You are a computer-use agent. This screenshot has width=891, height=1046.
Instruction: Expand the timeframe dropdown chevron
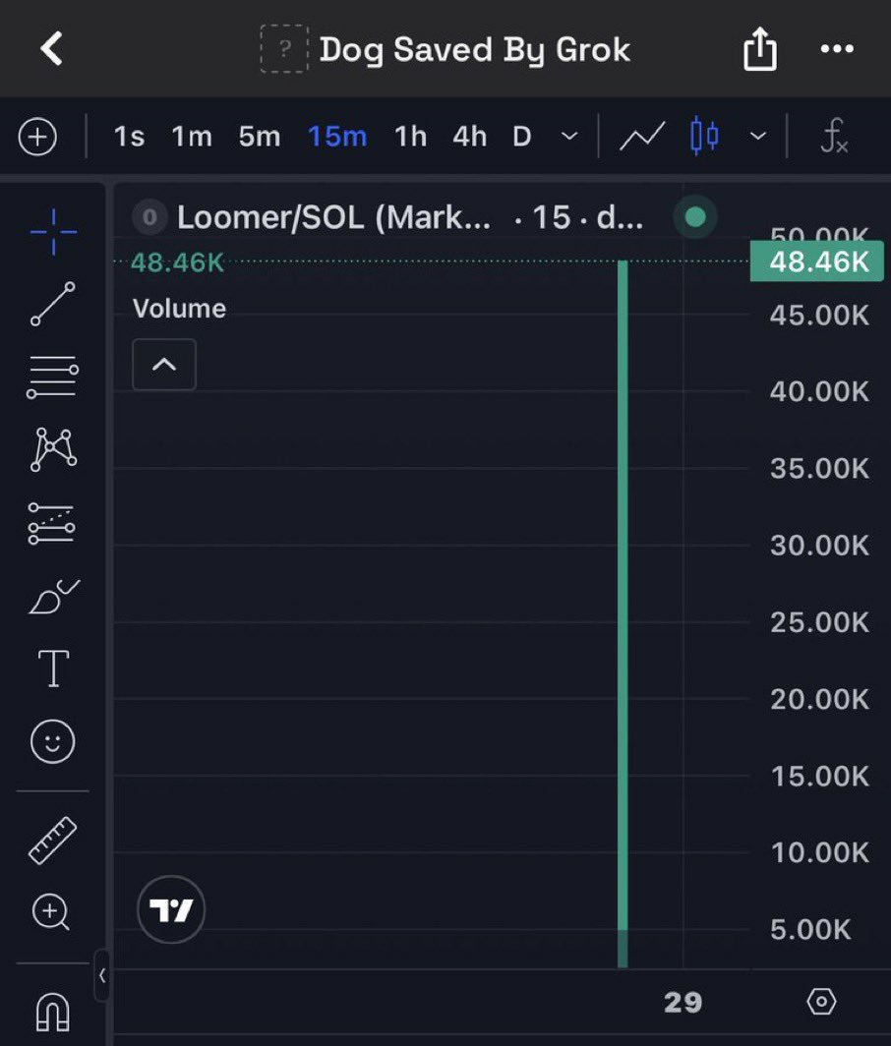pyautogui.click(x=569, y=136)
